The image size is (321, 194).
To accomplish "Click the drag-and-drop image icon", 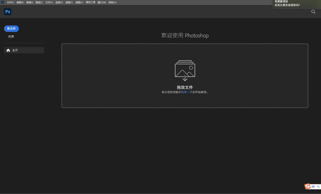I will tap(185, 71).
